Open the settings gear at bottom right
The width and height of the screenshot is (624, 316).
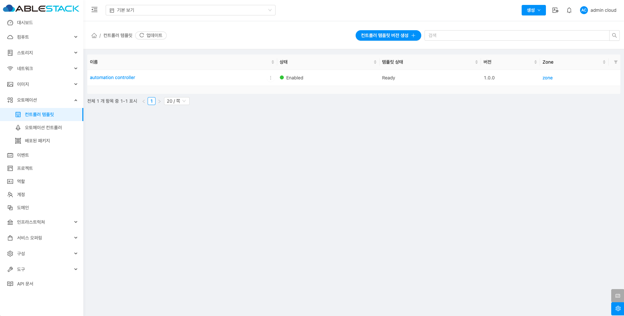pos(617,308)
